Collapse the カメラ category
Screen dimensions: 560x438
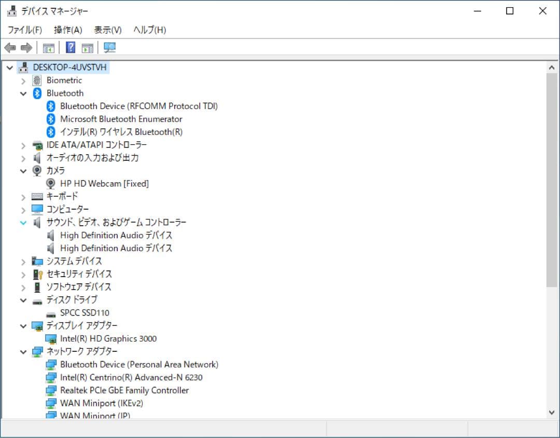point(23,171)
